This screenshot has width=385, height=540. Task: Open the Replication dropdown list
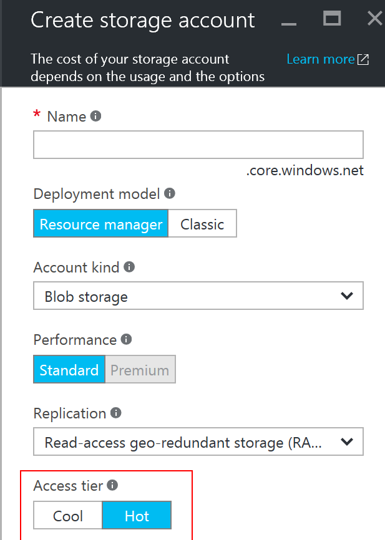point(198,443)
